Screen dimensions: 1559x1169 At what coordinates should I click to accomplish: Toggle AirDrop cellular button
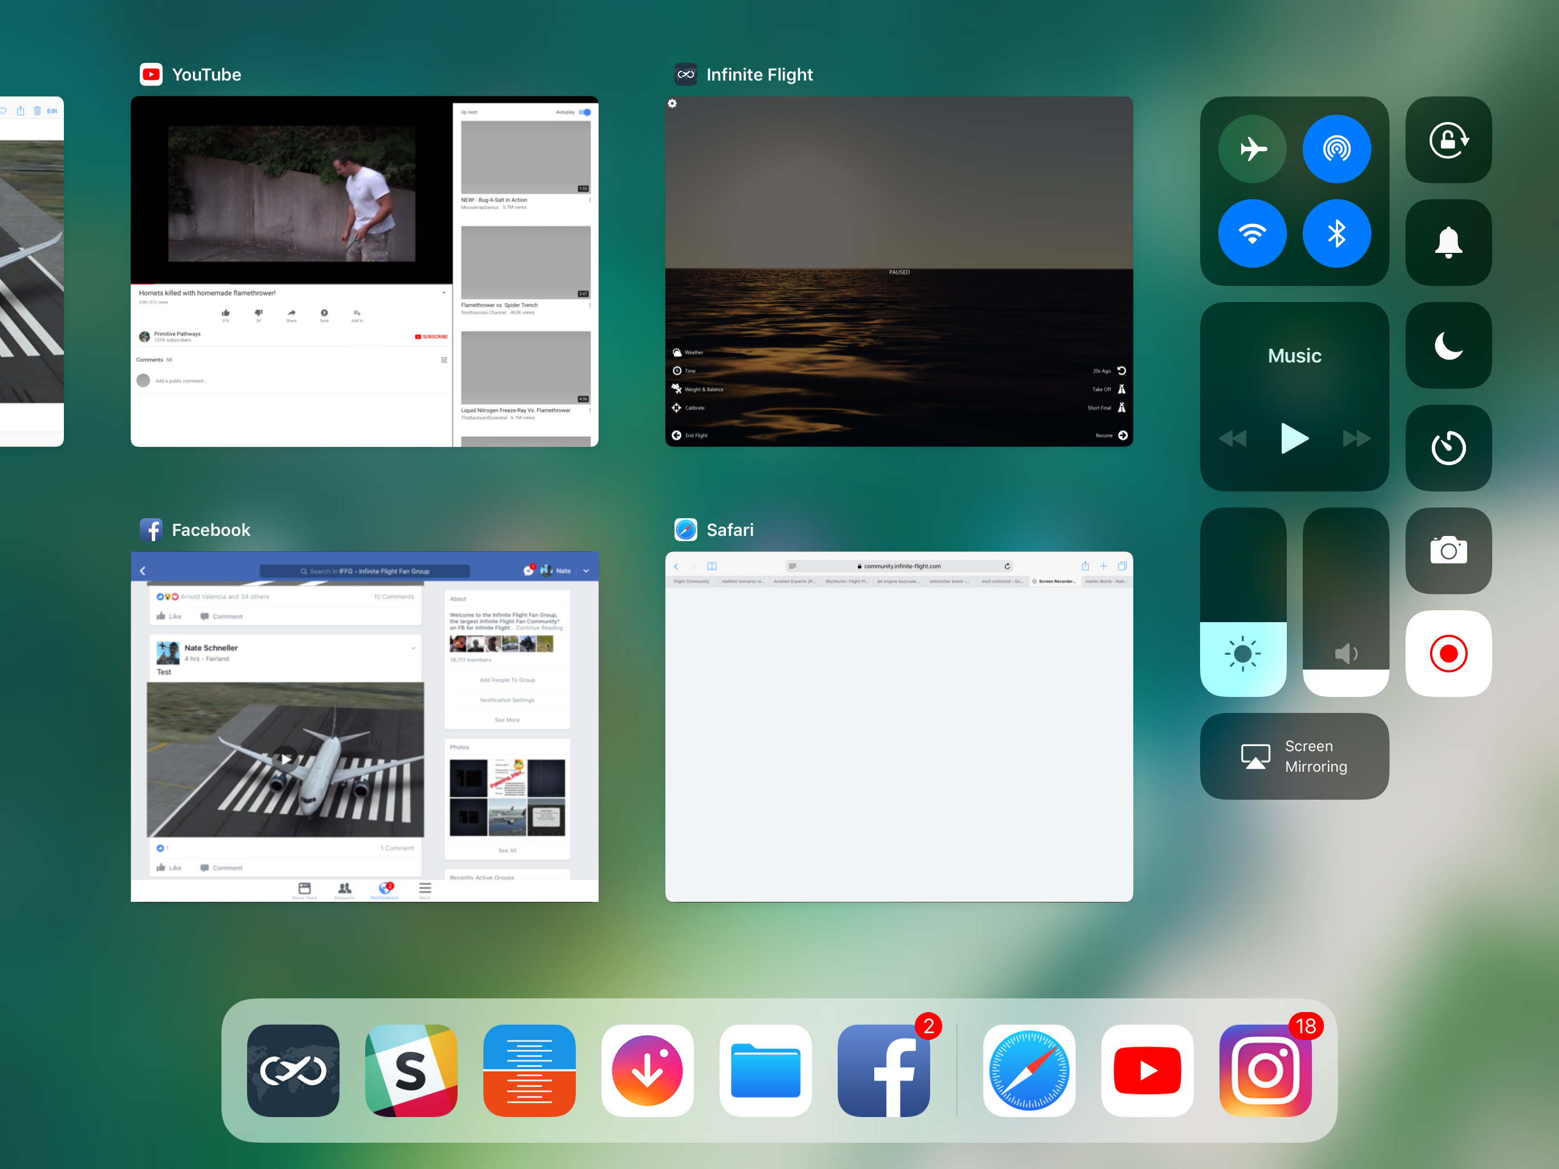tap(1336, 149)
